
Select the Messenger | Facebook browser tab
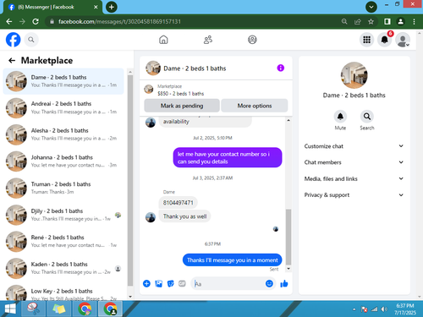point(52,8)
